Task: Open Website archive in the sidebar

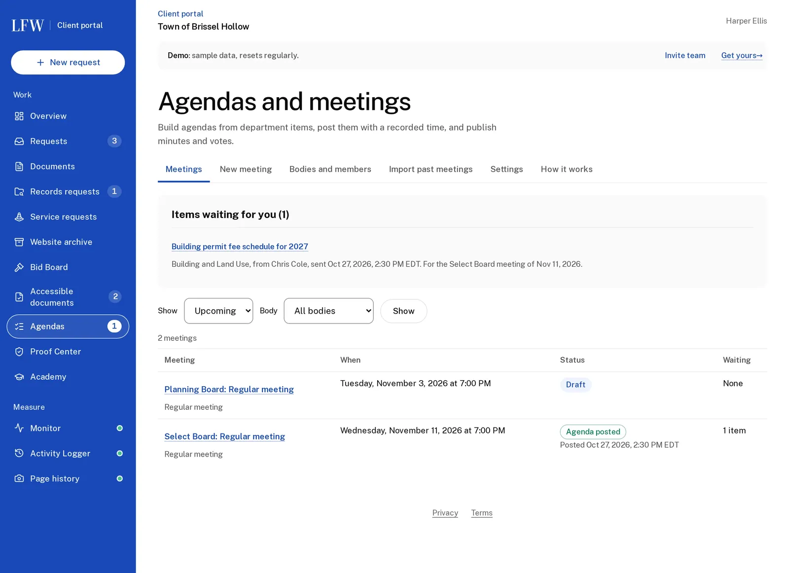Action: (x=68, y=242)
